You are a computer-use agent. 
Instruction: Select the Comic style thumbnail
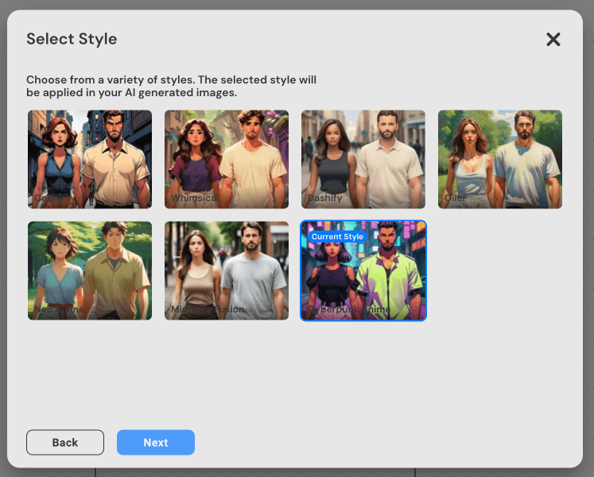(90, 159)
